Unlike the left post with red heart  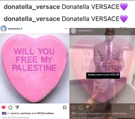[3, 108]
